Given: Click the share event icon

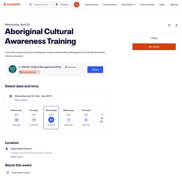Looking at the screenshot, I should coord(177,25).
